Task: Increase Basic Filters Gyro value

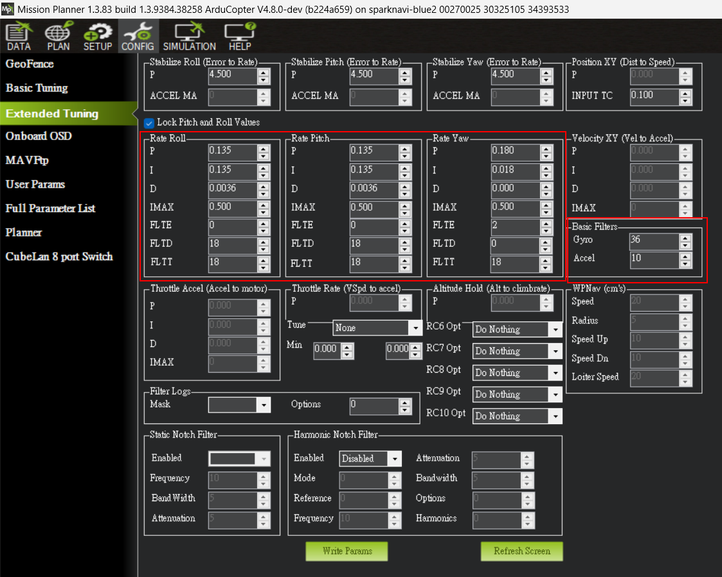Action: [x=685, y=238]
